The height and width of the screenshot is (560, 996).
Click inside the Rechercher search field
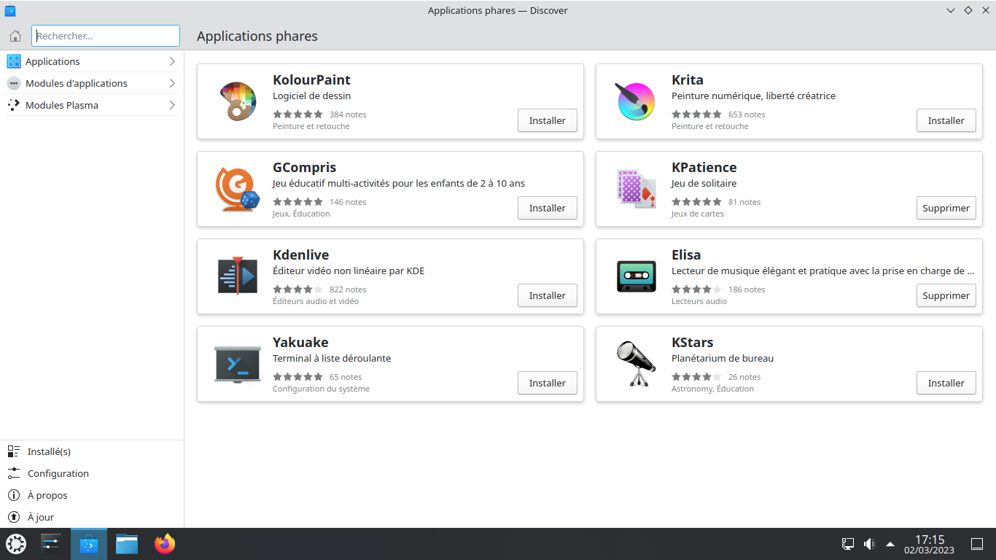coord(106,35)
